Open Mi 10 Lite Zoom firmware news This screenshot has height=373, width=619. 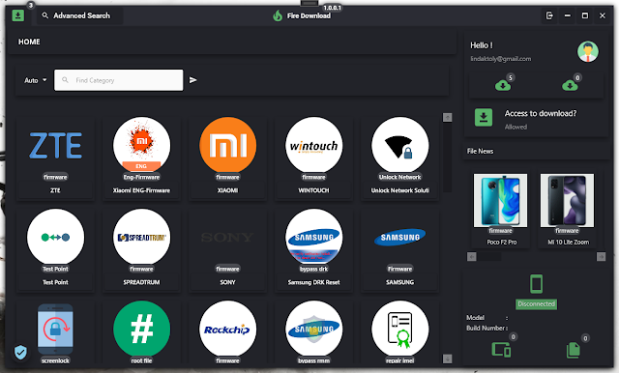tap(568, 210)
